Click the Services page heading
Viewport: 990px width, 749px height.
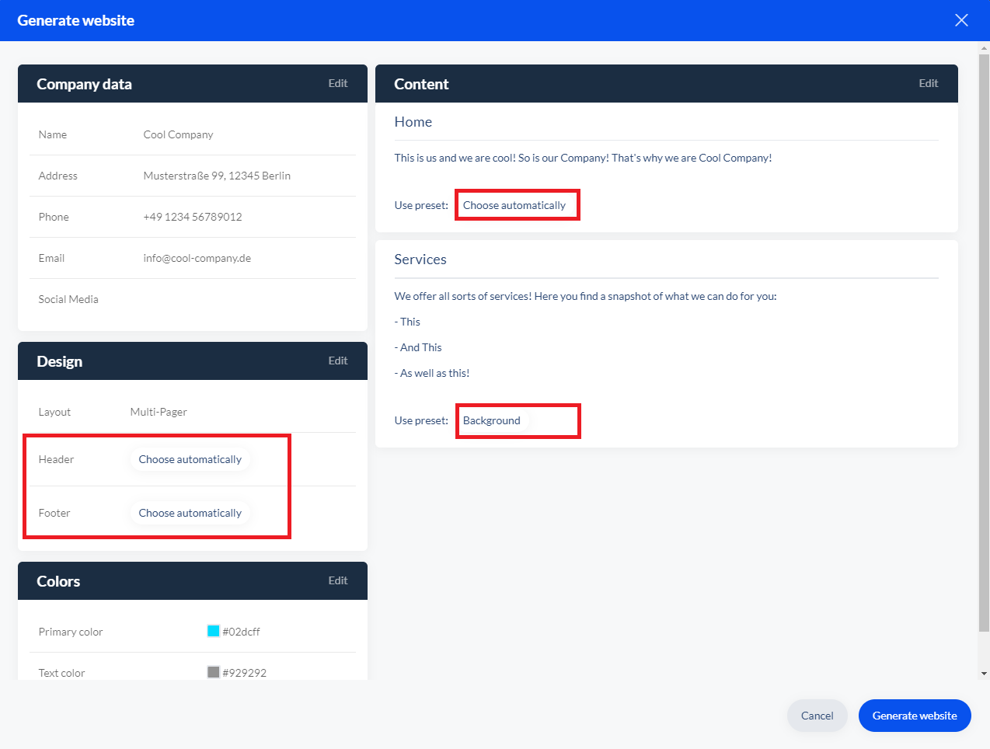pyautogui.click(x=420, y=260)
